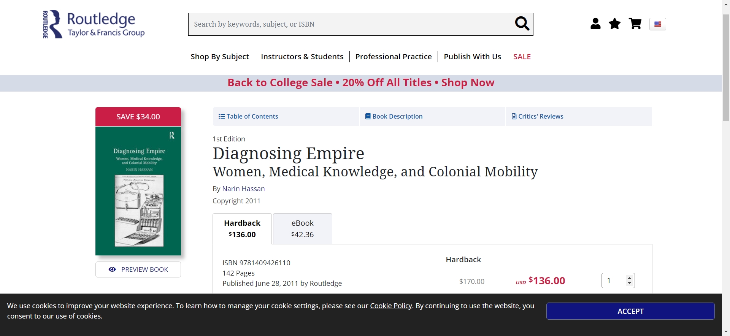Click the search magnifier icon
The height and width of the screenshot is (336, 730).
(522, 24)
